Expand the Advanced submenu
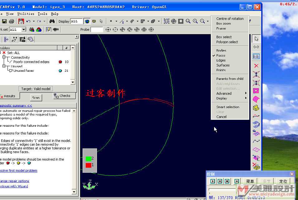The width and height of the screenshot is (298, 200). pyautogui.click(x=224, y=93)
